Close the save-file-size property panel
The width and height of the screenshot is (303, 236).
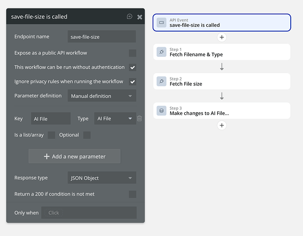[x=139, y=17]
